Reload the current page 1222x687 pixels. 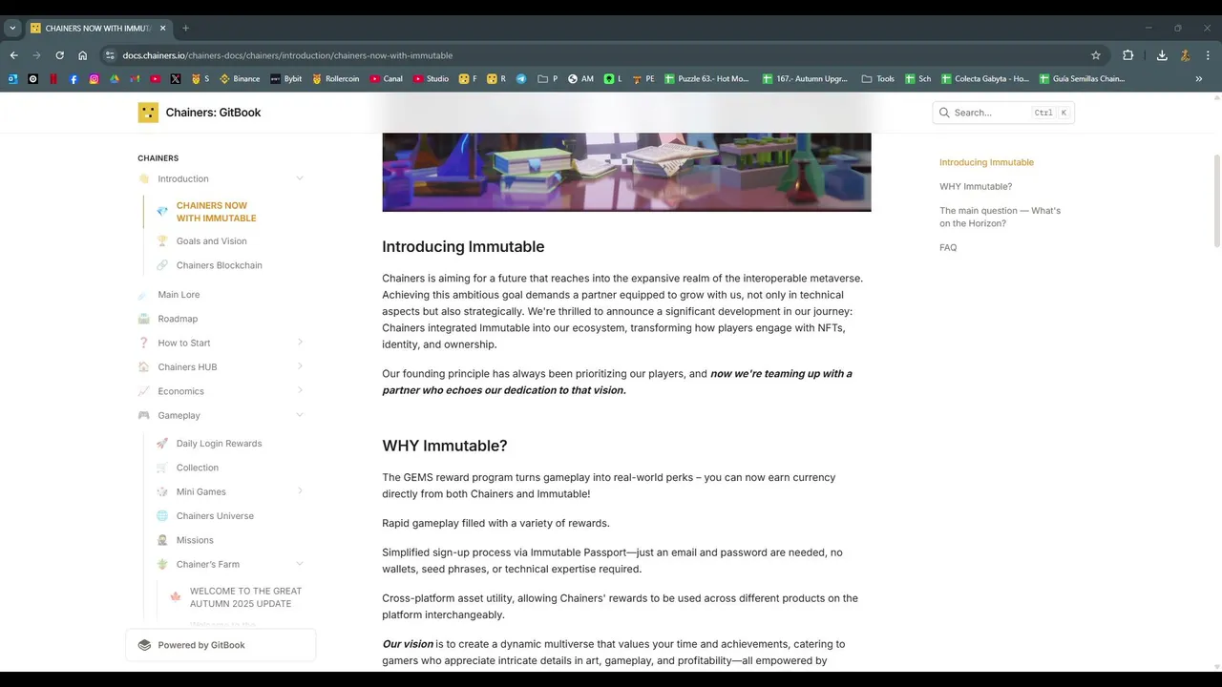tap(59, 55)
